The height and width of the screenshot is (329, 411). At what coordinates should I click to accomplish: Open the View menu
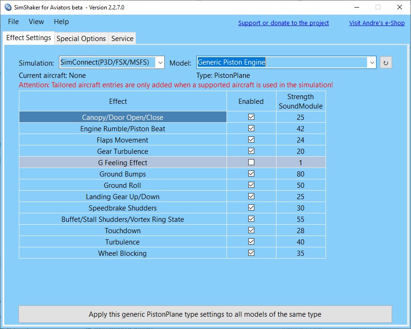(x=36, y=22)
